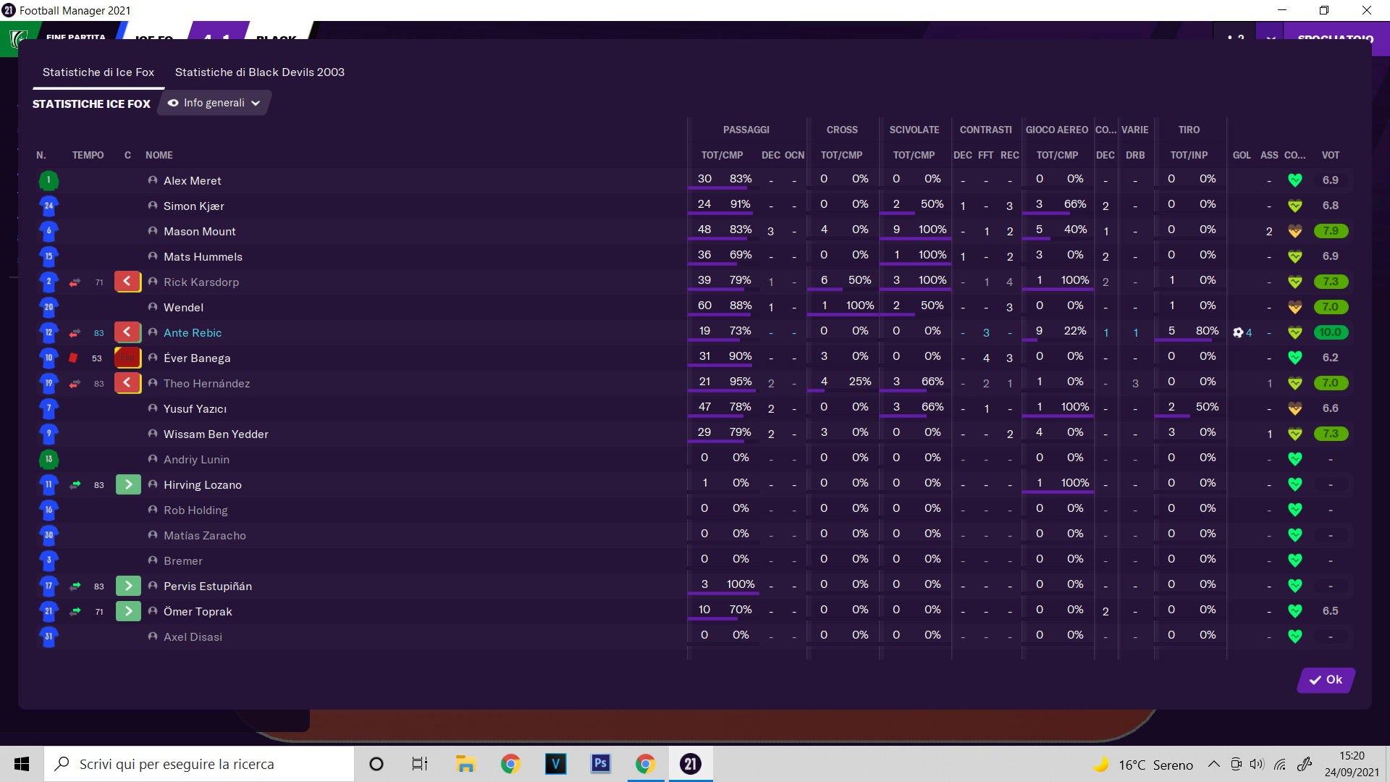Open the Info generali view dropdown
Viewport: 1390px width, 782px height.
click(214, 103)
